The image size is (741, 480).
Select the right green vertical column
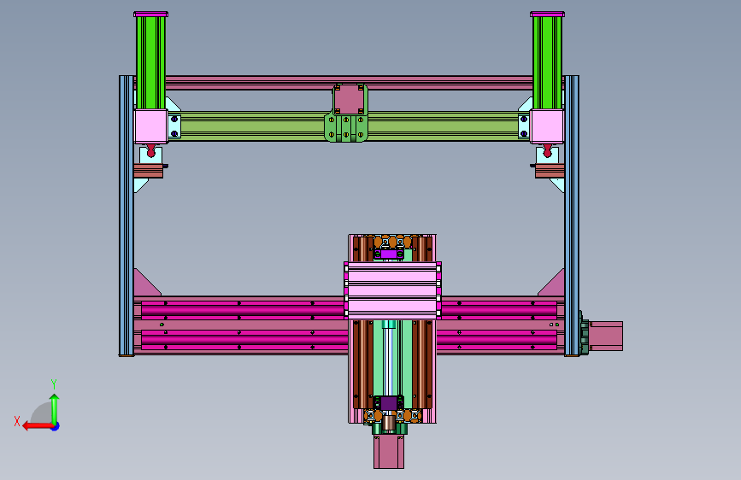coord(547,62)
